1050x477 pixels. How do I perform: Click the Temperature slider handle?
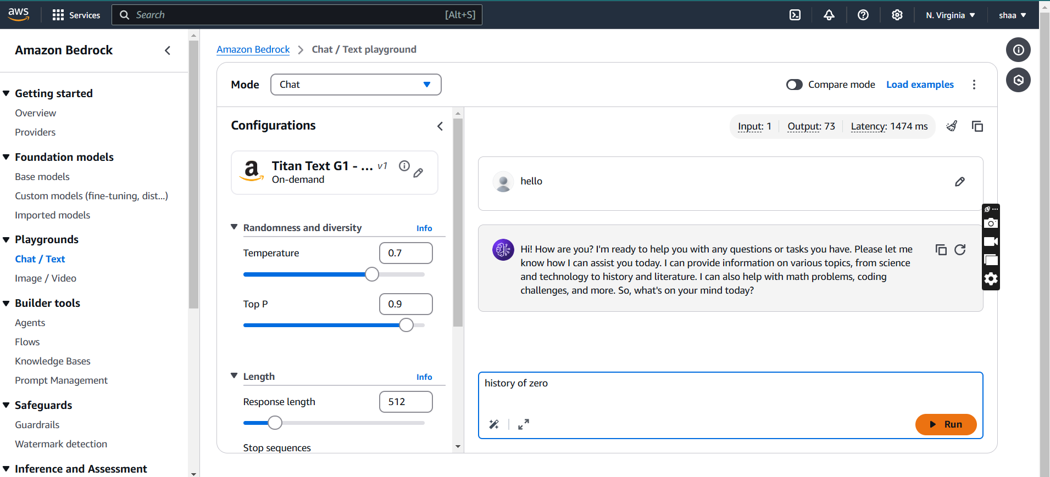tap(372, 274)
